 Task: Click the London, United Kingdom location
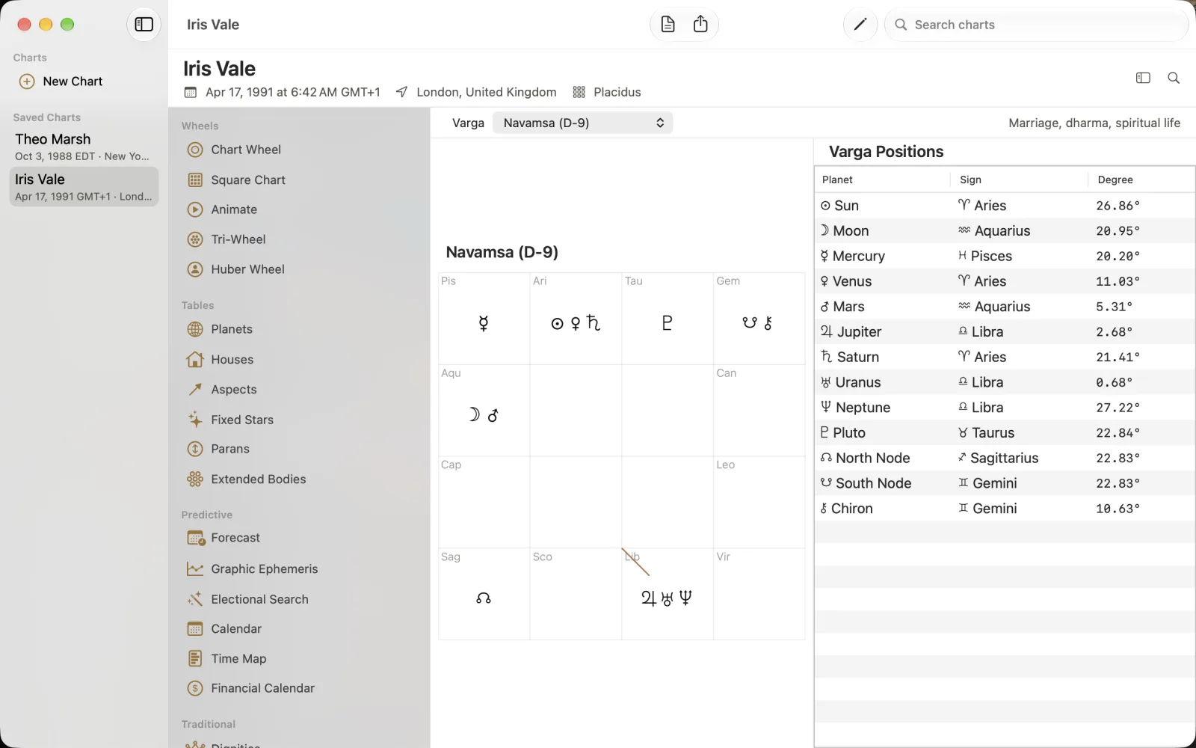(486, 92)
